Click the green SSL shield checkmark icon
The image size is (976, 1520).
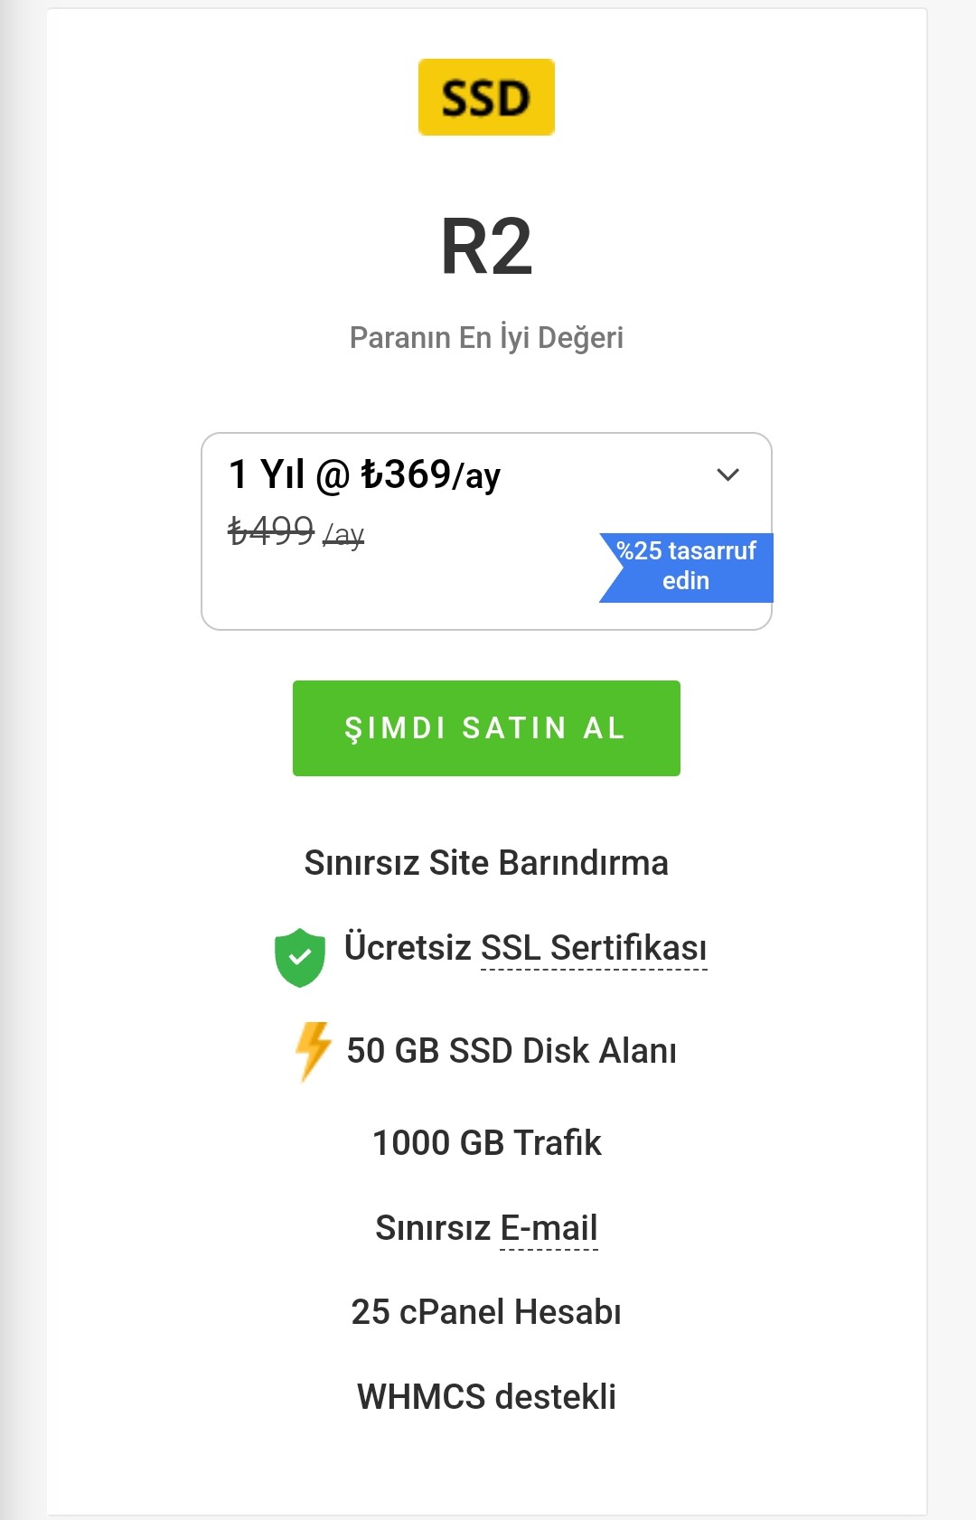(x=300, y=957)
